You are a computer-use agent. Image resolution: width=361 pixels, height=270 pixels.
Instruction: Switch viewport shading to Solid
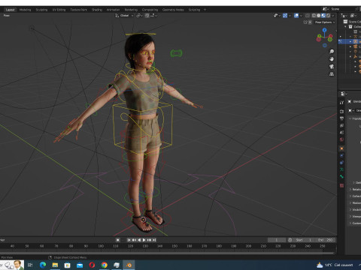pos(319,16)
